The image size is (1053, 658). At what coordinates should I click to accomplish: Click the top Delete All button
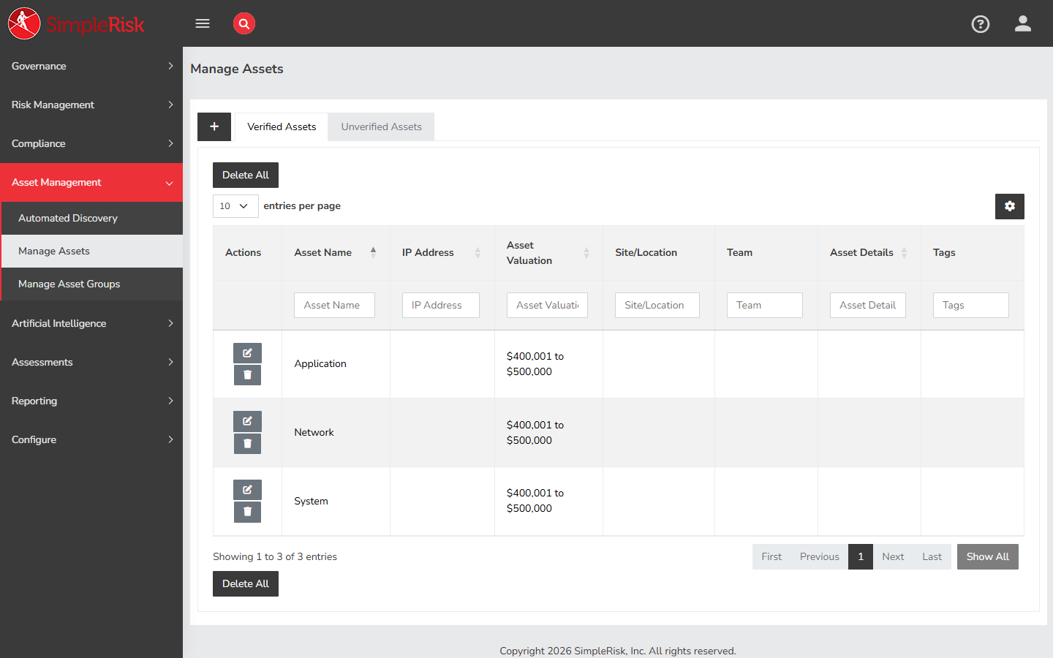246,175
